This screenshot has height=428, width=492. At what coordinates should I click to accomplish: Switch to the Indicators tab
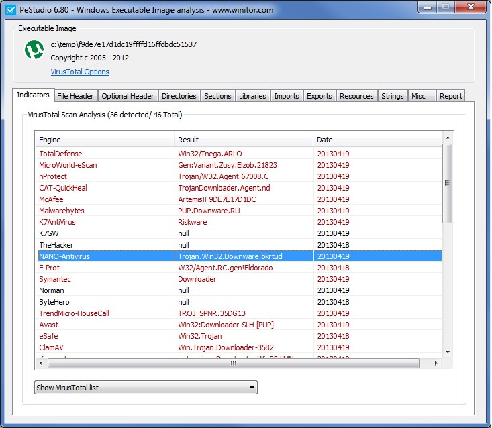(x=34, y=95)
